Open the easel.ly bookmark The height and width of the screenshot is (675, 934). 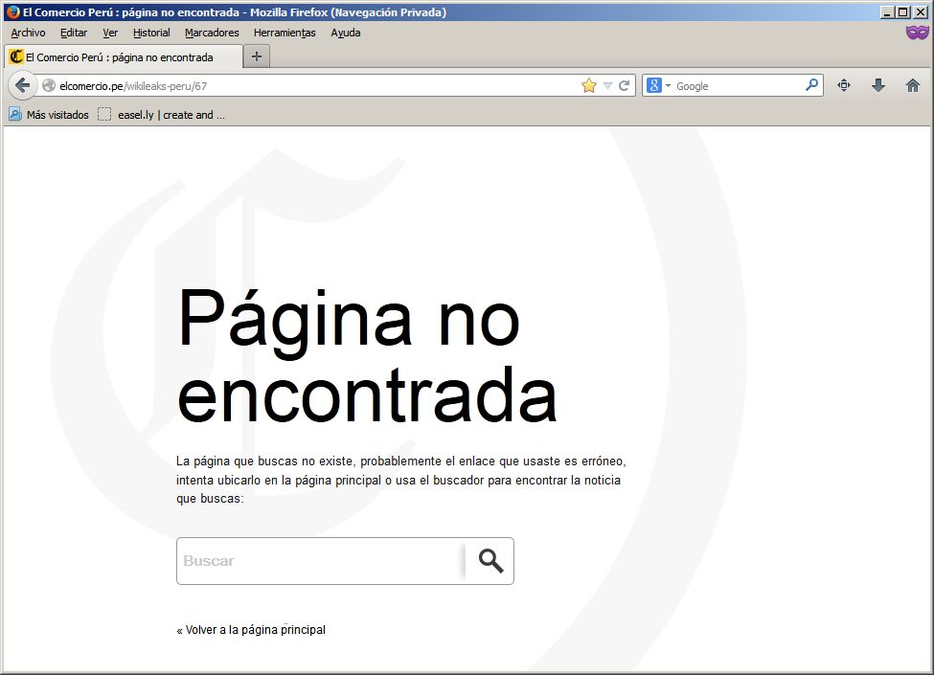(162, 114)
